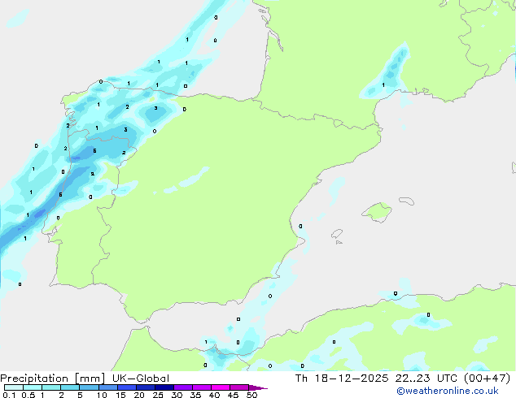
Task: Click the above-50 mm arrow tip of legend
Action: [258, 387]
